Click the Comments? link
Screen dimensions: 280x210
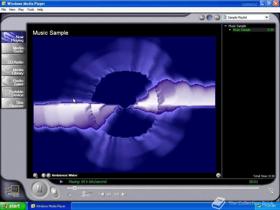[x=250, y=4]
